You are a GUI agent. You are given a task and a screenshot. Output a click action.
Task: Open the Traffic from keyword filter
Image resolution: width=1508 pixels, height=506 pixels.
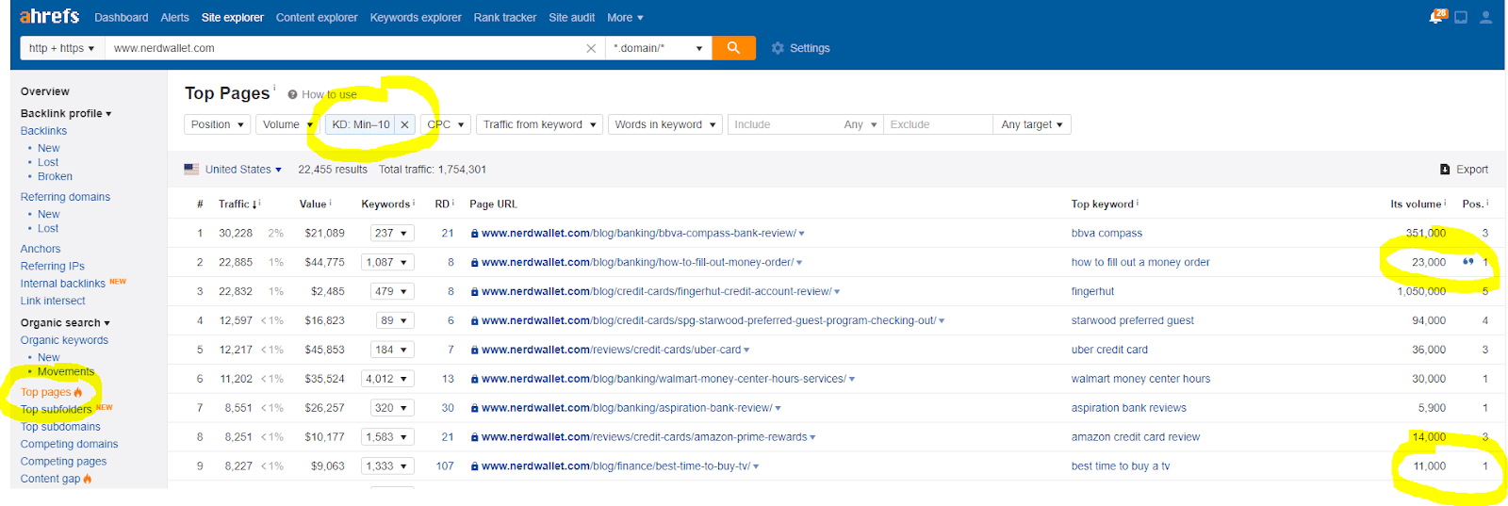pyautogui.click(x=539, y=124)
